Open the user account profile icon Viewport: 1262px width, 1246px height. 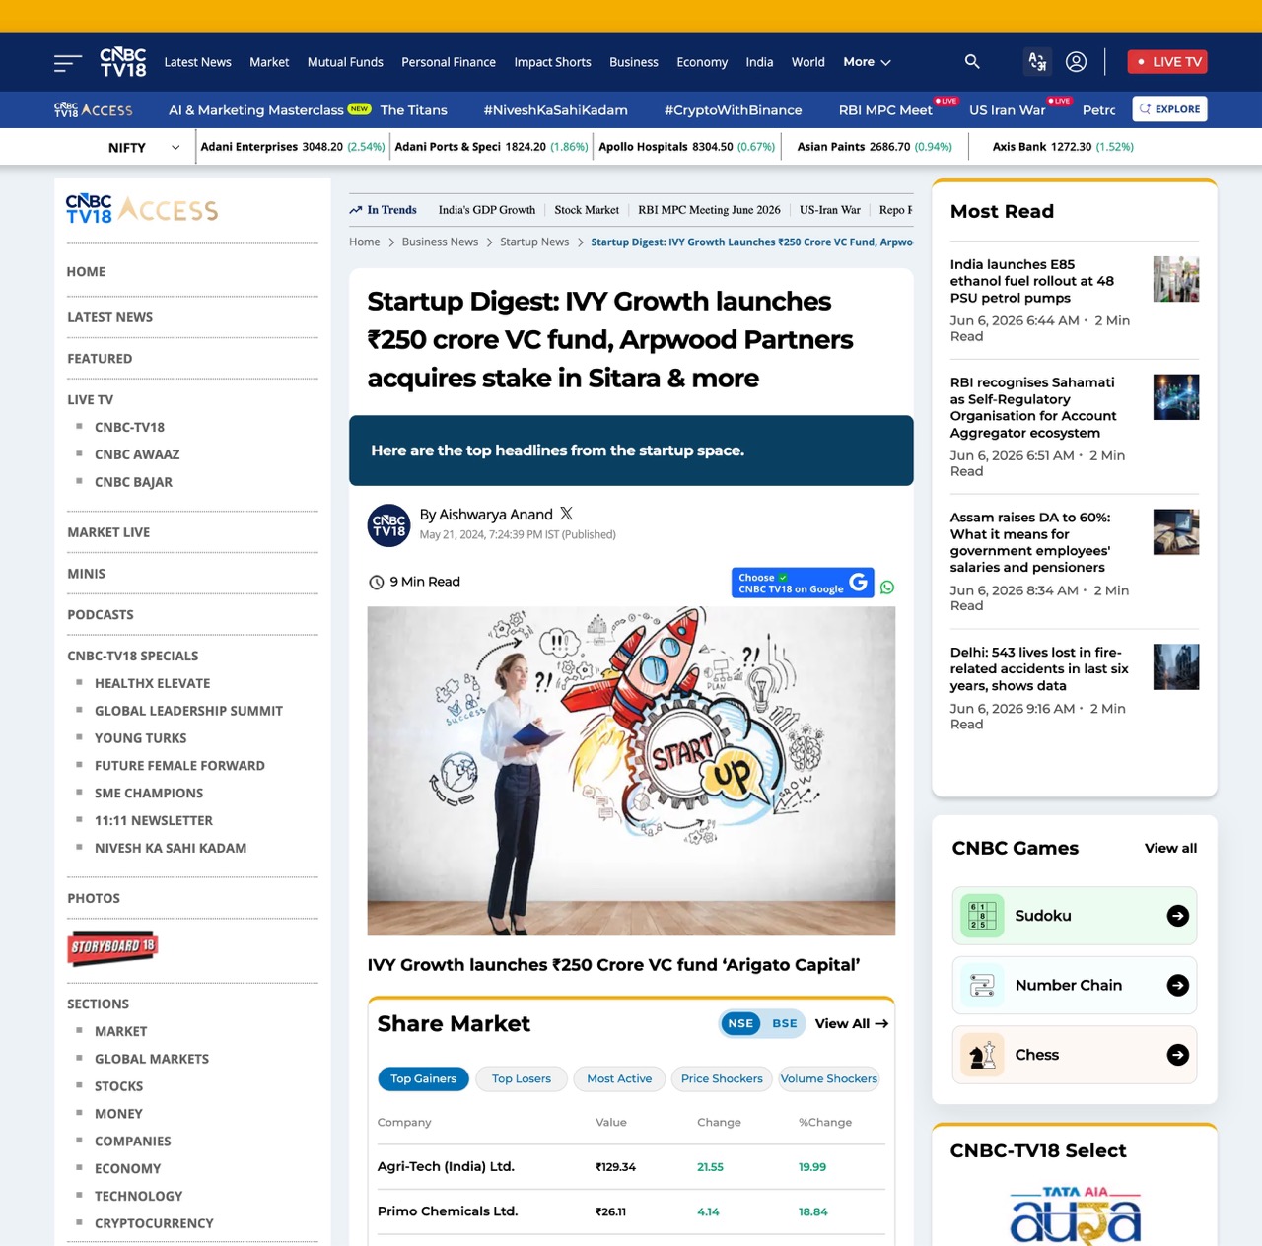(x=1077, y=62)
